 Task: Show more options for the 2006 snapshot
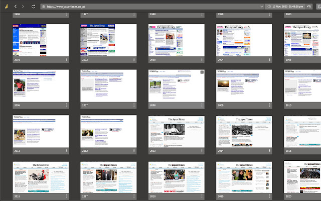pyautogui.click(x=66, y=105)
